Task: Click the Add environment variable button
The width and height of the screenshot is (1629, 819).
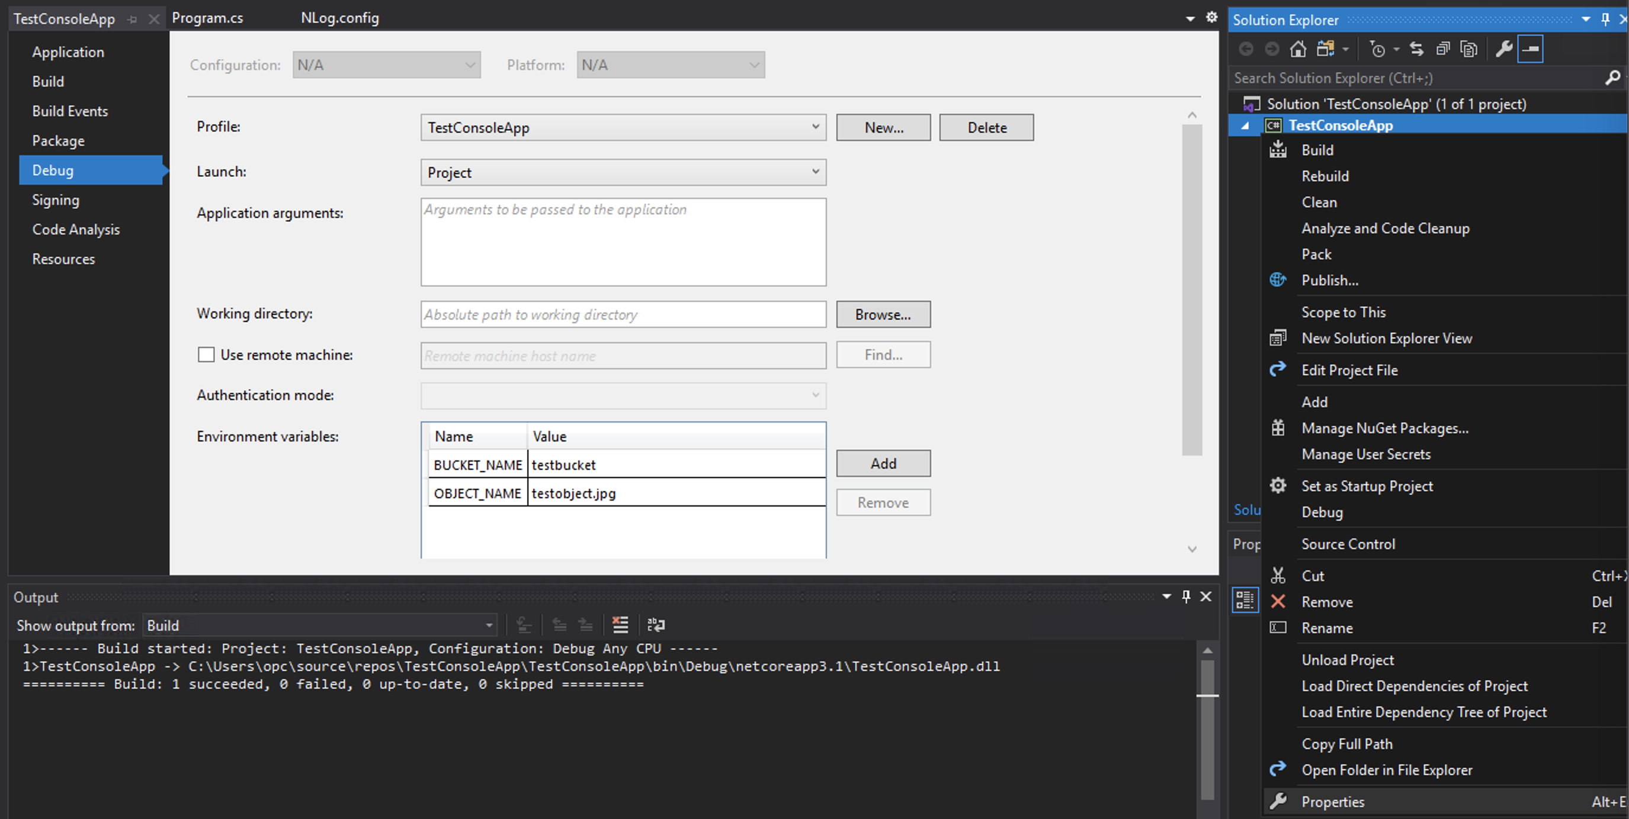Action: click(883, 463)
